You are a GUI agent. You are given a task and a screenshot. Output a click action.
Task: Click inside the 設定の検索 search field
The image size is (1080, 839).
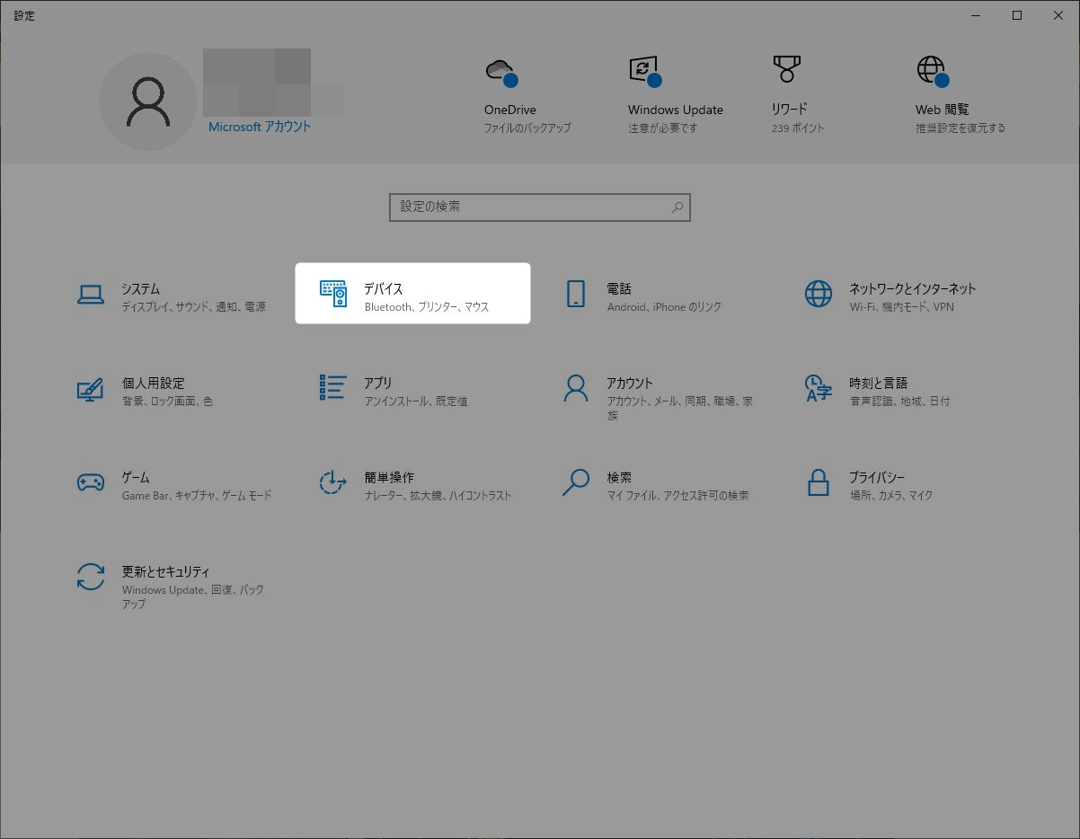tap(530, 207)
